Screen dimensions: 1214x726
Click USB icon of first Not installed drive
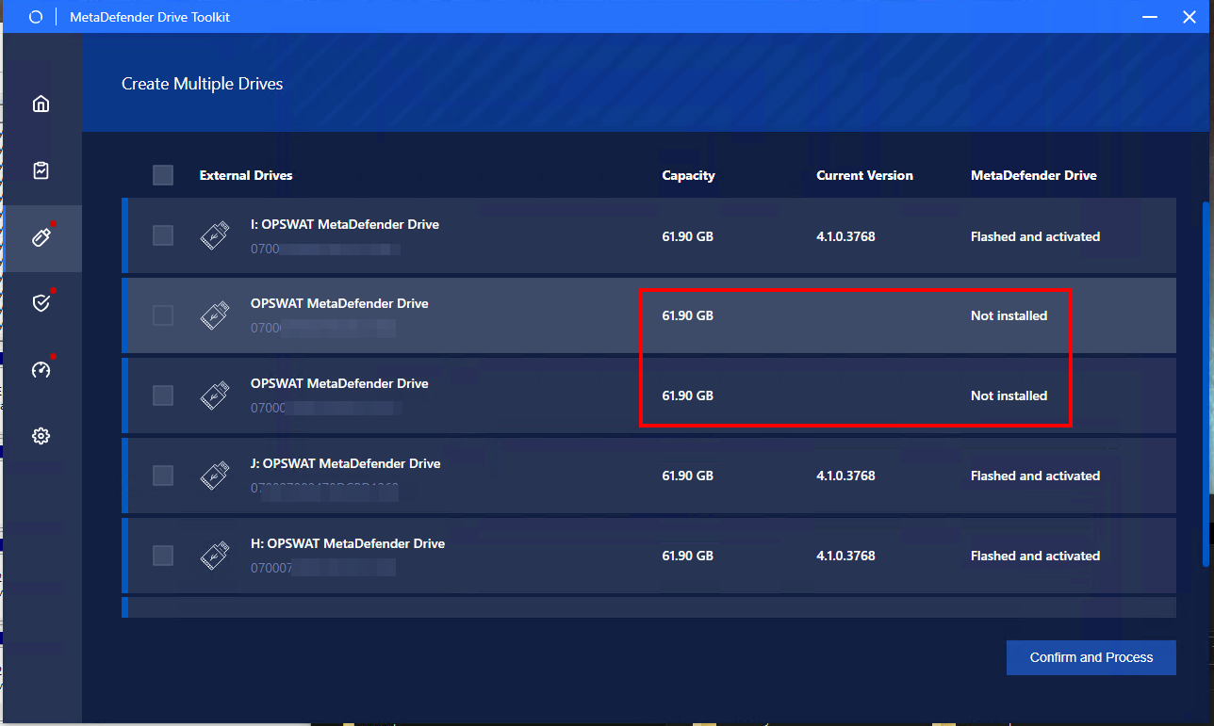coord(215,315)
